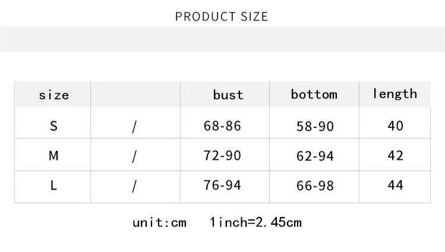Image resolution: width=445 pixels, height=252 pixels.
Task: Click bust value 68-86
Action: [222, 126]
